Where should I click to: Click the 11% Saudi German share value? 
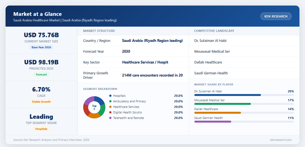291,118
